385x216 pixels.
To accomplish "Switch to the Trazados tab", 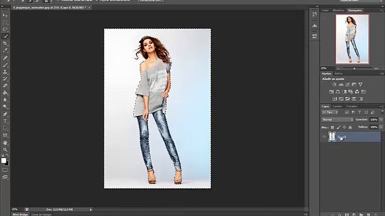I will point(351,107).
